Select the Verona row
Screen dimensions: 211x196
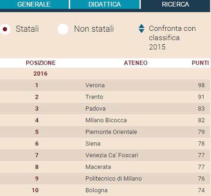(105, 85)
